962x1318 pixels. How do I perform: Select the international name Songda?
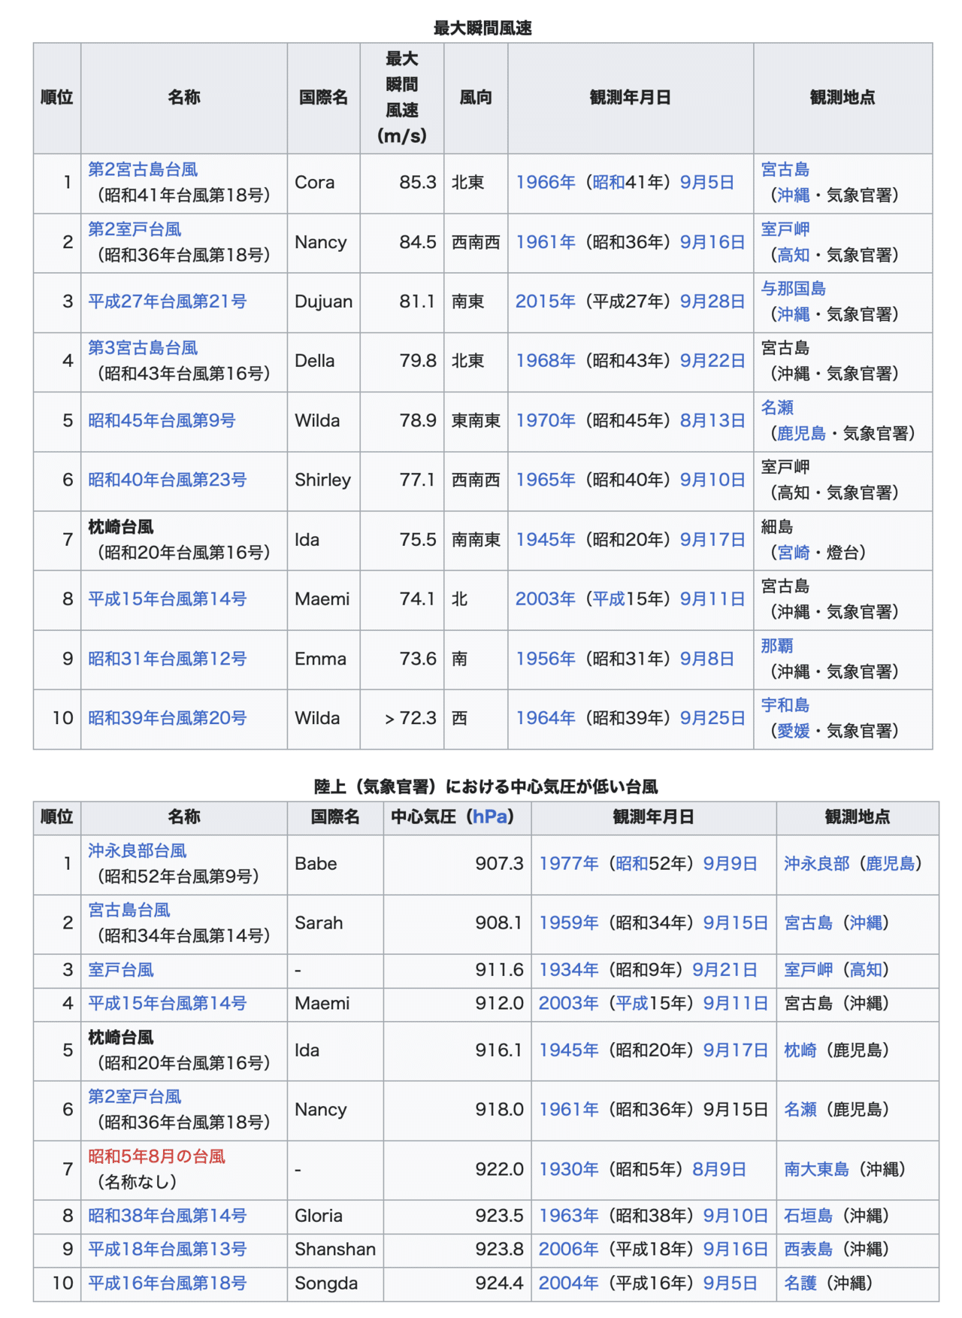coord(326,1283)
